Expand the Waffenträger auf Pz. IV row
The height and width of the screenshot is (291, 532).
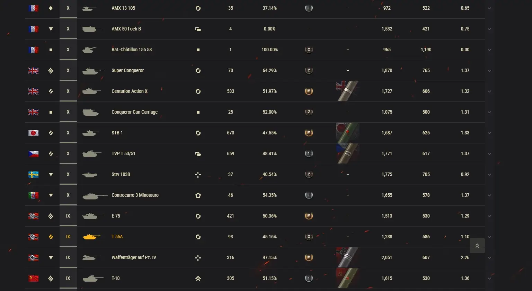tap(489, 258)
